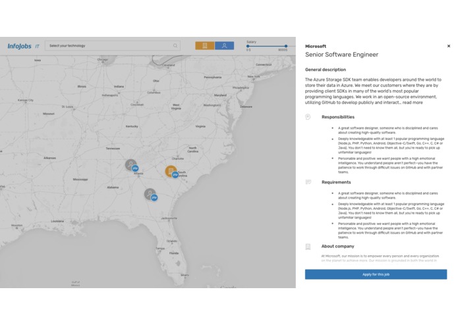Click the maximum salary slider handle
Screen dimensions: 458x325
click(286, 46)
